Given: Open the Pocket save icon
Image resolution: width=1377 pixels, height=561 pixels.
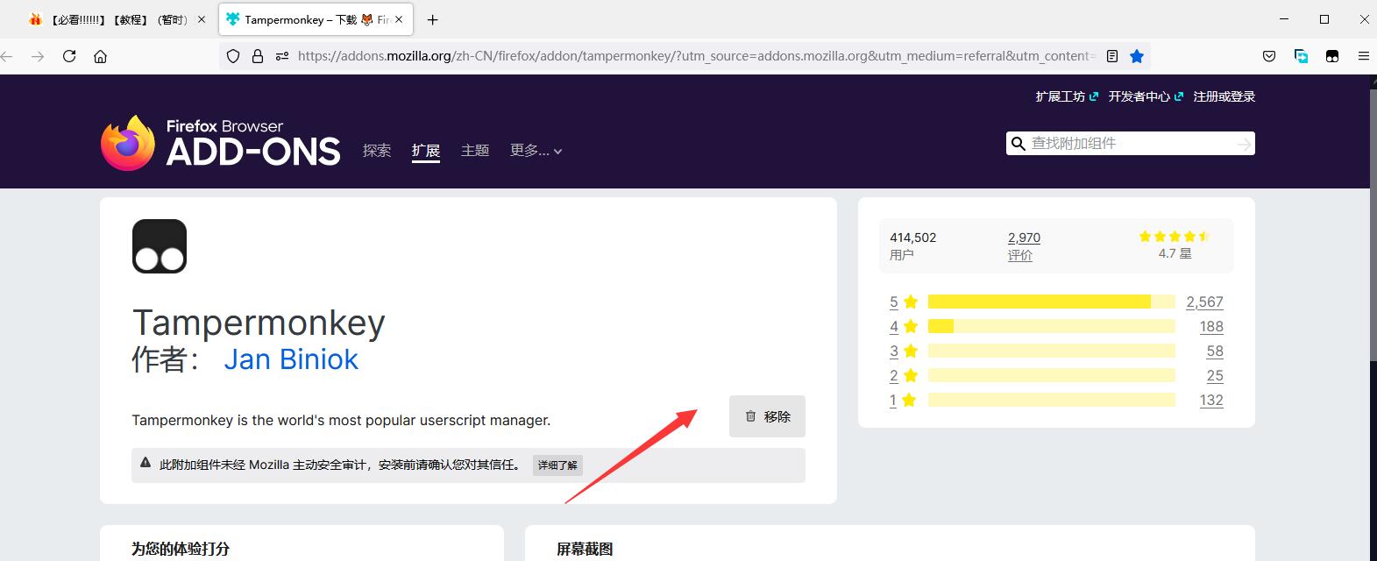Looking at the screenshot, I should tap(1268, 56).
